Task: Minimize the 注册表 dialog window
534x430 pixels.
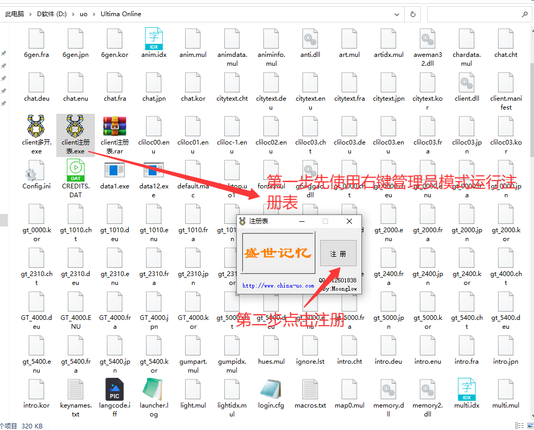Action: (302, 221)
